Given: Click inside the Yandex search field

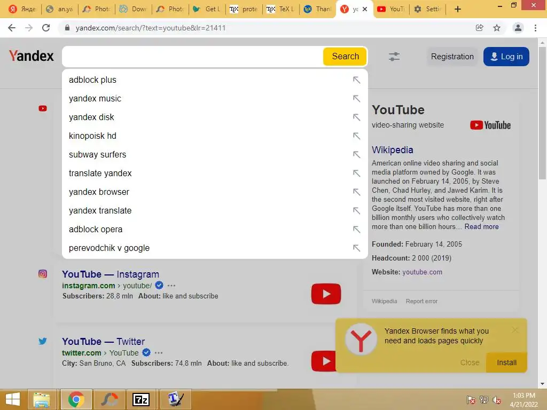Looking at the screenshot, I should coord(192,57).
